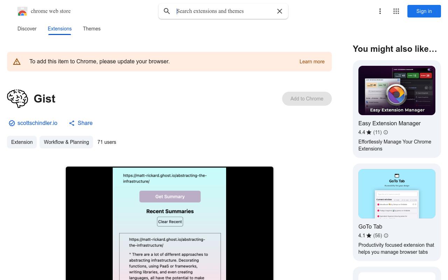Click the Sign in button

click(424, 11)
